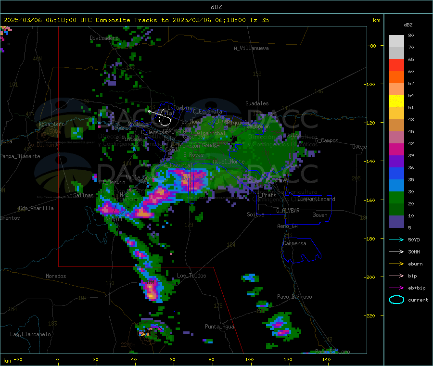Pick the red 60-65 dBZ swatch
Screen dimensions: 433x366
(x=396, y=65)
